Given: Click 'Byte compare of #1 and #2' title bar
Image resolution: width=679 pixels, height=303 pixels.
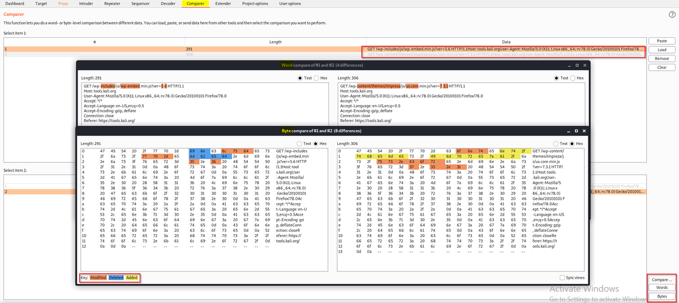Looking at the screenshot, I should pyautogui.click(x=321, y=131).
